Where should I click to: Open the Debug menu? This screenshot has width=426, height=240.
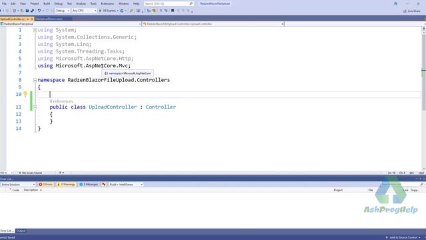point(59,3)
